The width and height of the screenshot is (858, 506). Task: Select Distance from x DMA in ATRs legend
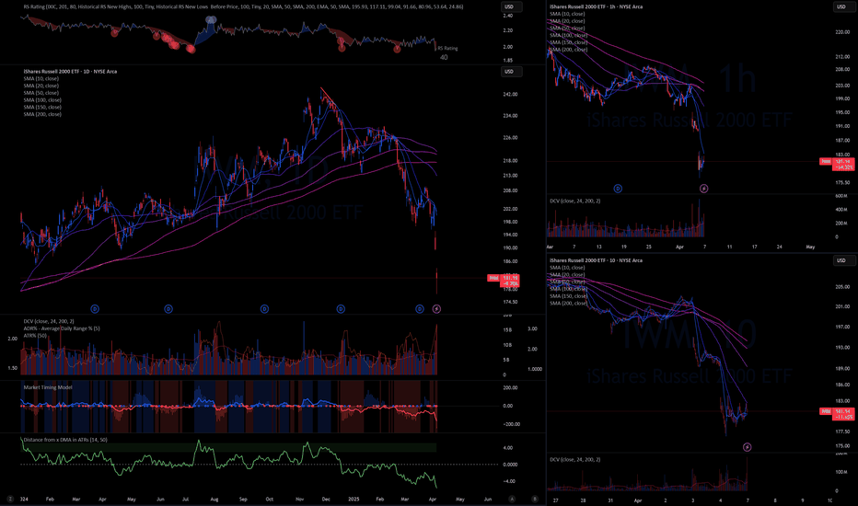click(x=65, y=440)
